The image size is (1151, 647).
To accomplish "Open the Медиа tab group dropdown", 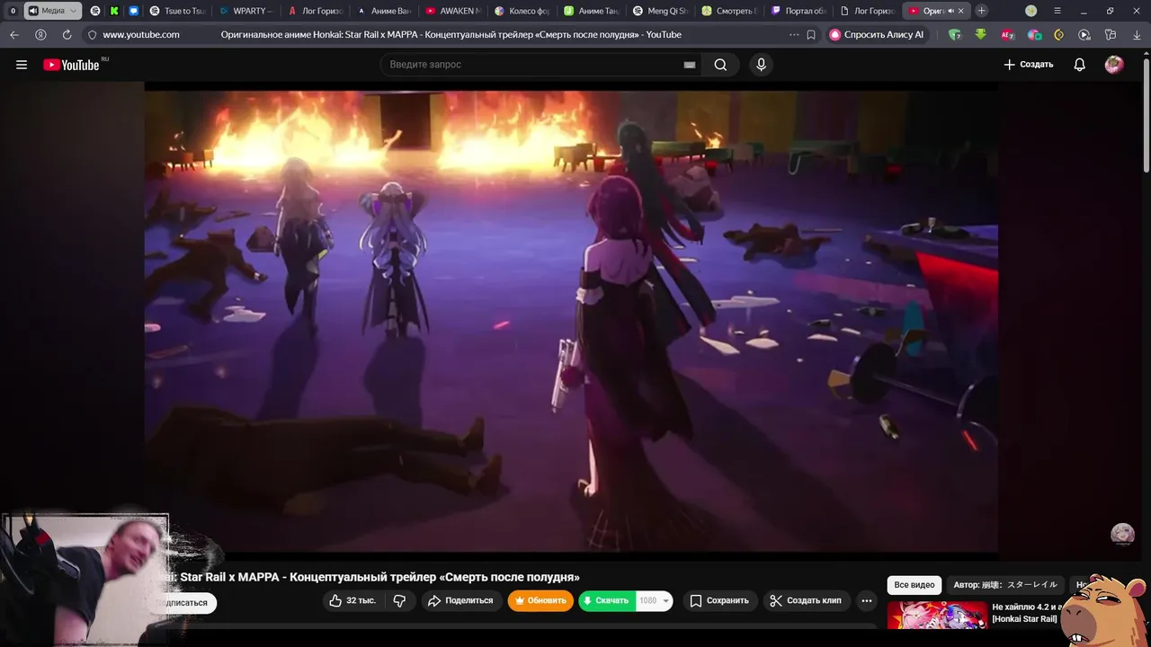I will (53, 11).
